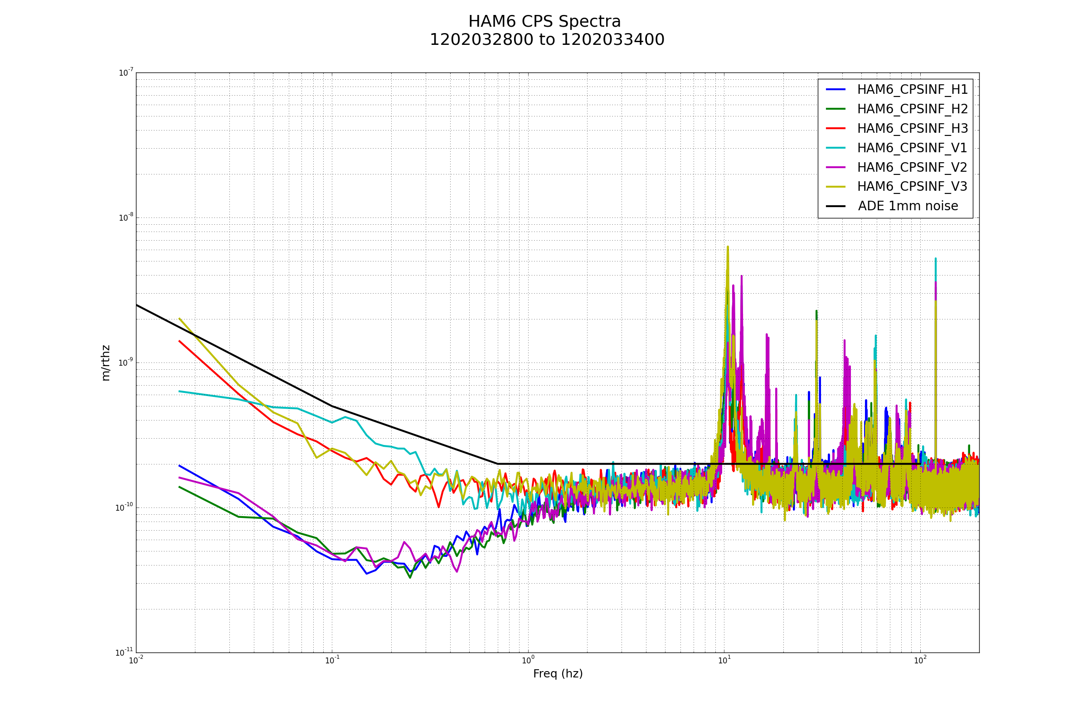Click the red H3 legend line swatch

click(835, 128)
